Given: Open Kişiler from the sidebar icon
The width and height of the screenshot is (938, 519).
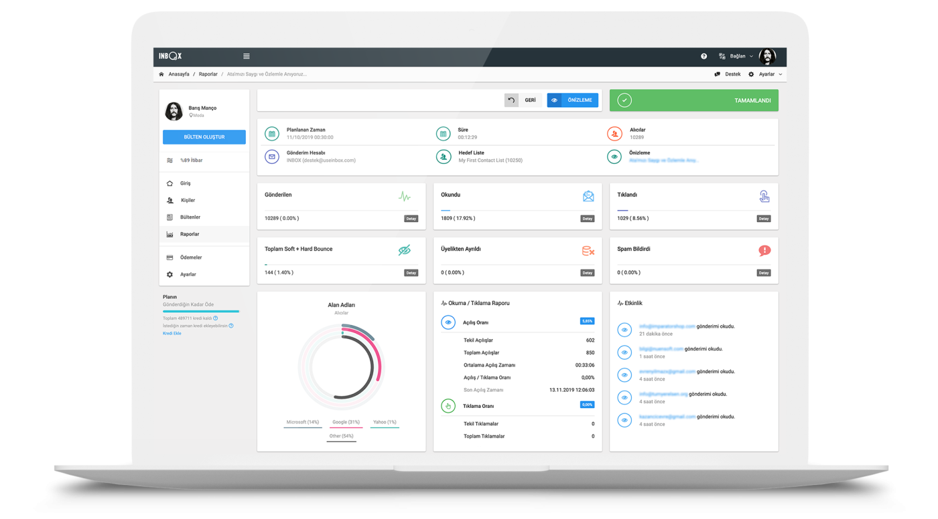Looking at the screenshot, I should [171, 199].
